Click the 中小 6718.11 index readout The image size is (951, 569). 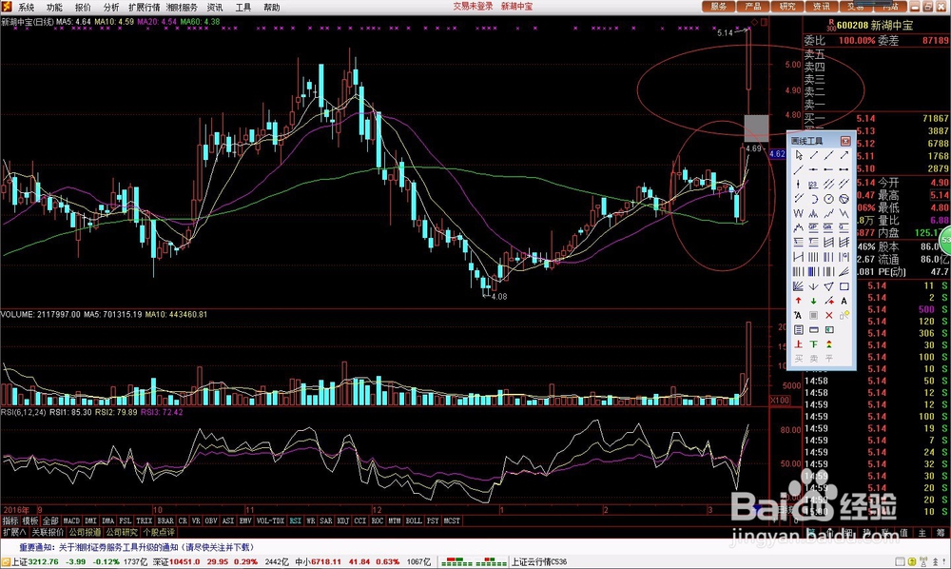point(319,561)
